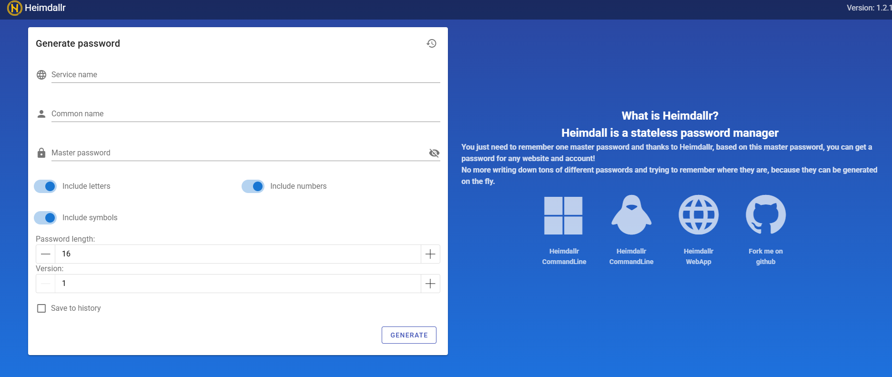Click the person icon beside Common name
The width and height of the screenshot is (892, 377).
tap(41, 114)
